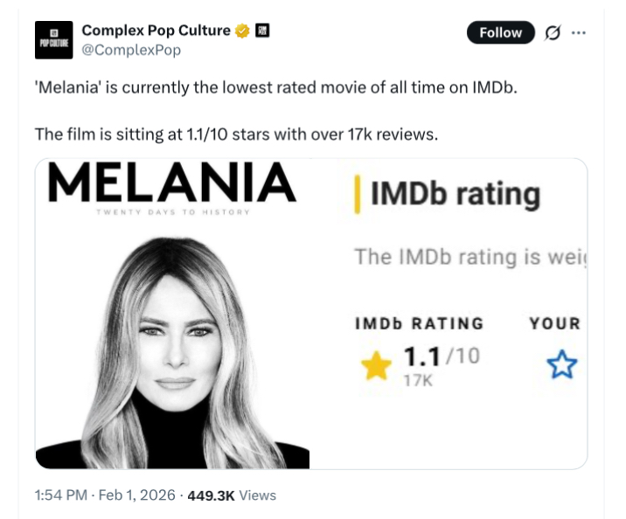Click the 17K ratings count
Viewport: 626px width, 519px height.
(419, 378)
